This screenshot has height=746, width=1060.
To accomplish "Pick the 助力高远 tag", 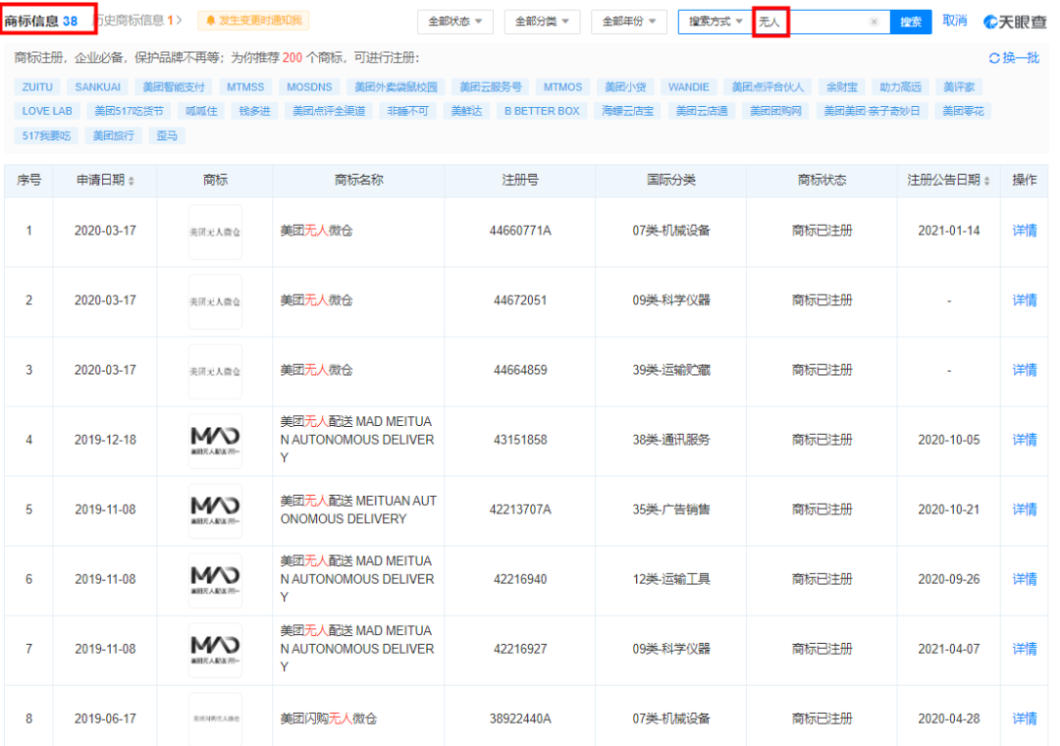I will [900, 87].
